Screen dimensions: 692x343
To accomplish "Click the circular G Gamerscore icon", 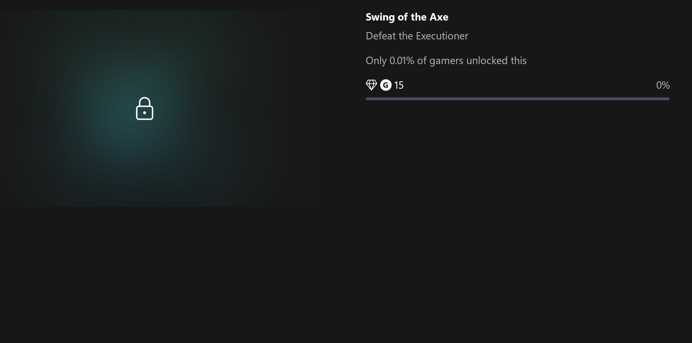I will click(x=385, y=85).
